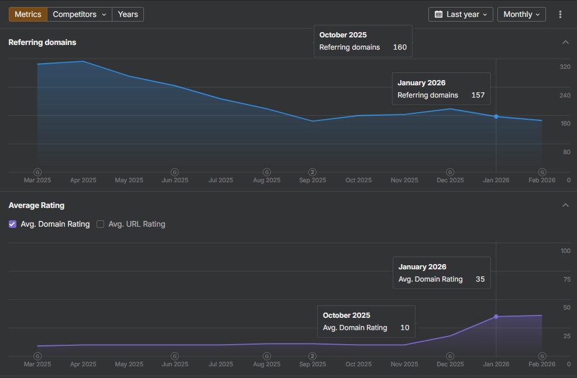The image size is (577, 378).
Task: Collapse the Referring domains section
Action: pyautogui.click(x=565, y=41)
